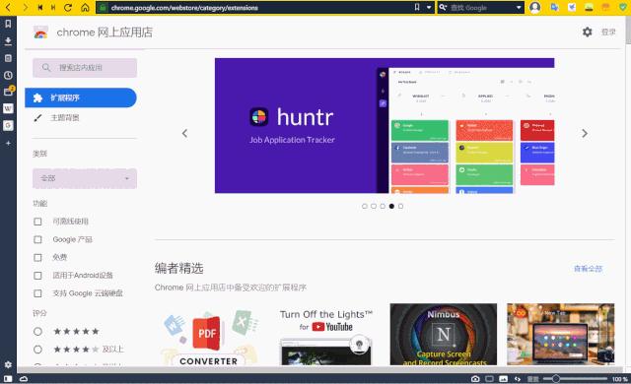This screenshot has width=631, height=384.
Task: Check the Google products checkbox
Action: (x=37, y=239)
